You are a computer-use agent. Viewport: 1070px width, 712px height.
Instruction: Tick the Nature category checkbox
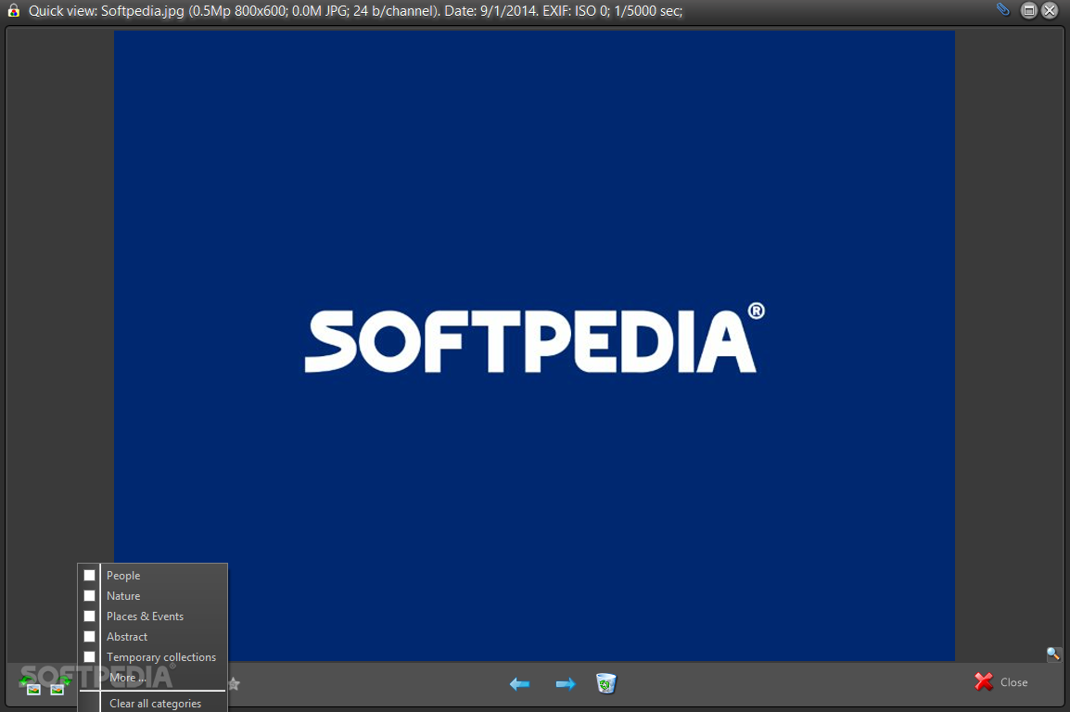point(89,596)
